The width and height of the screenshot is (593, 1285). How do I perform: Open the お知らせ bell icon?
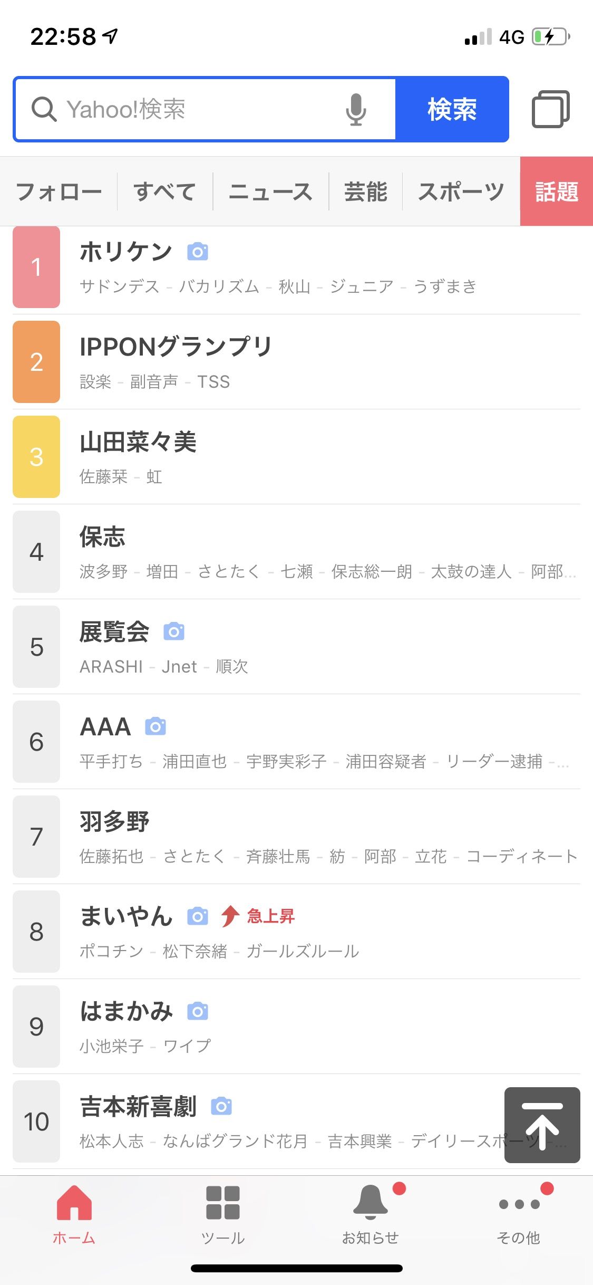pos(370,1203)
